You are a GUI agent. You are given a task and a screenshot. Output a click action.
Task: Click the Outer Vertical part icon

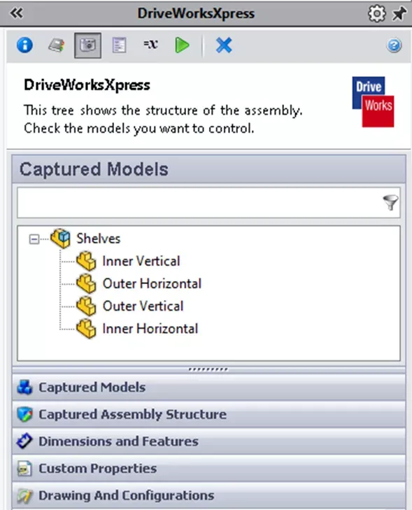point(86,306)
